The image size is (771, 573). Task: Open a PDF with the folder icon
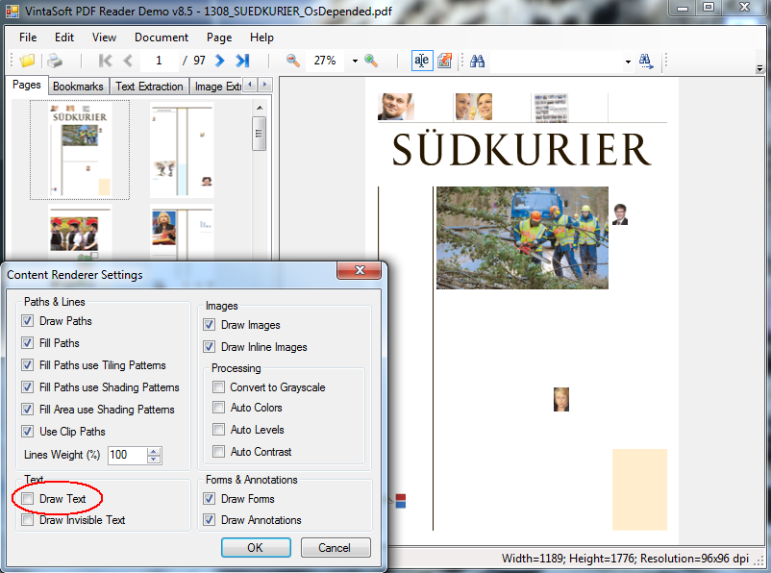tap(26, 61)
